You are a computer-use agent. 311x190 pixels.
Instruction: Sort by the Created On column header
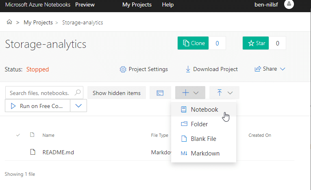[260, 135]
